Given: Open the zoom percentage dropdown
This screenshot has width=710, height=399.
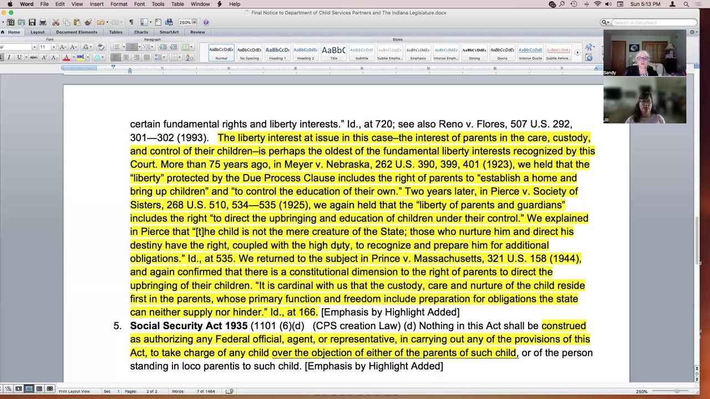Looking at the screenshot, I should (194, 22).
